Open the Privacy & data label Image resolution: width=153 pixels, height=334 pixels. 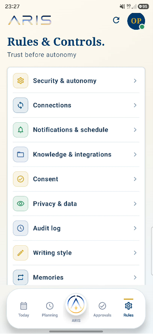[x=55, y=204]
